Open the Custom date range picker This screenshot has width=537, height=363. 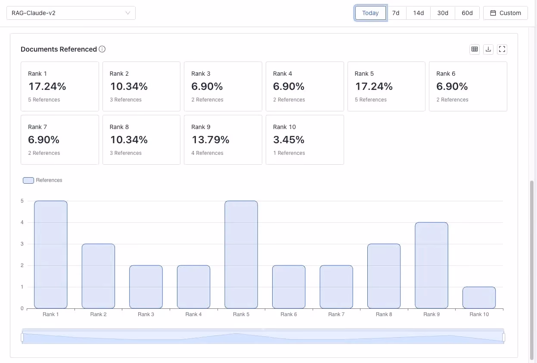pos(506,13)
